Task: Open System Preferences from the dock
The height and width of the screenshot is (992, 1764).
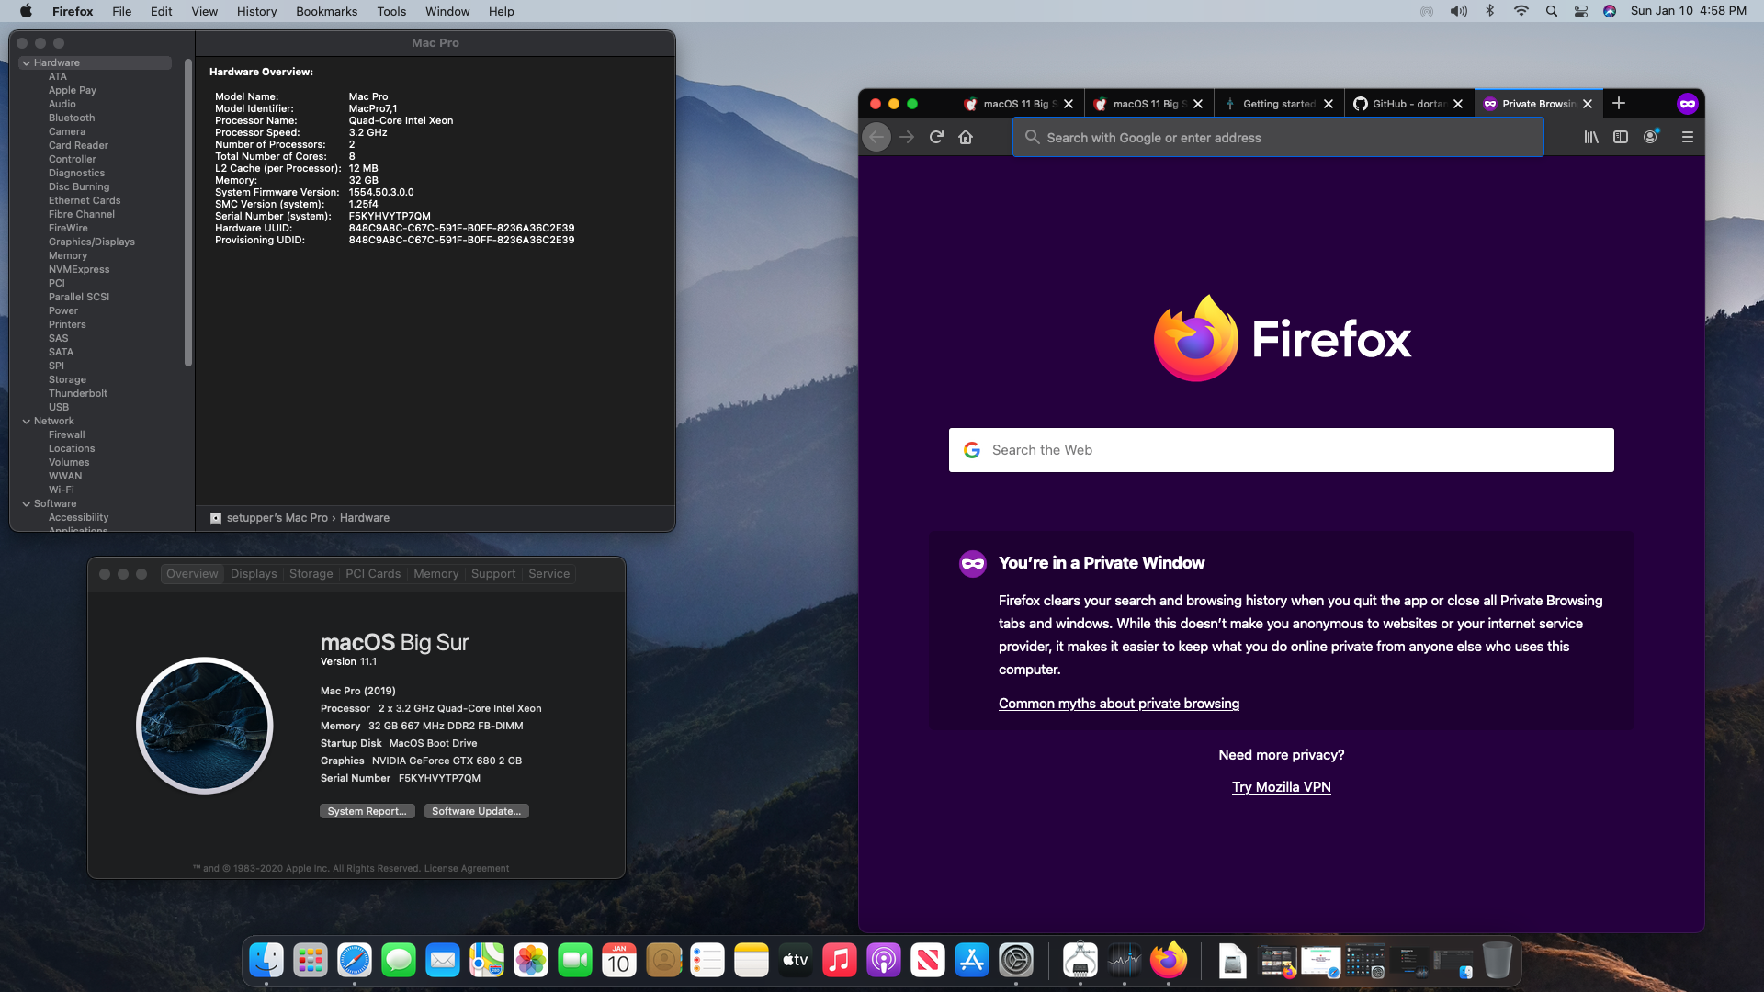Action: (x=1016, y=961)
